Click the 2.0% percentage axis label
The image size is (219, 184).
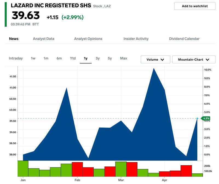(207, 138)
